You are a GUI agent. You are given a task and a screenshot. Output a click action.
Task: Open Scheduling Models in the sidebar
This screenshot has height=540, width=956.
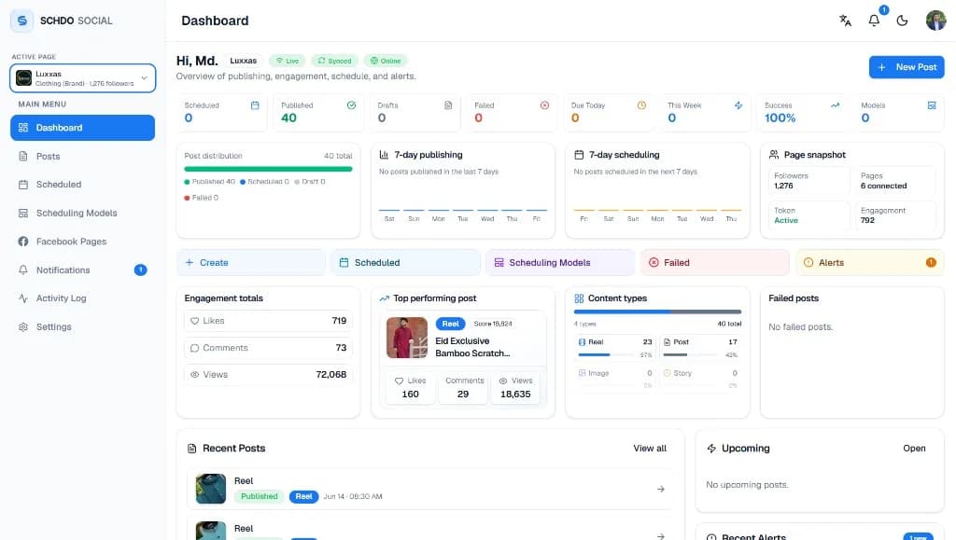pos(82,213)
